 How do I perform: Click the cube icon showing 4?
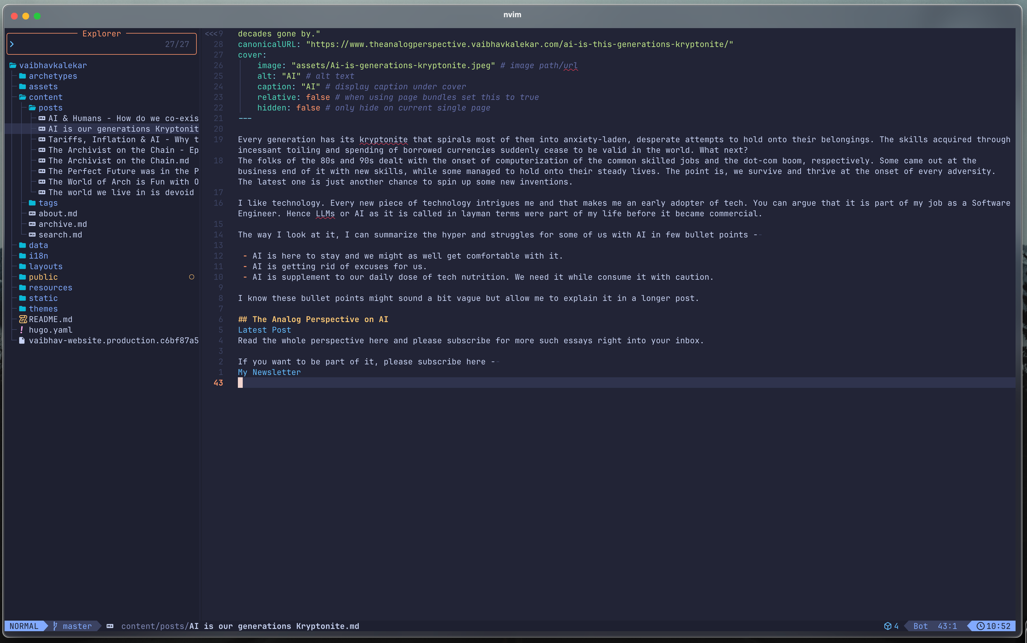[x=887, y=626]
